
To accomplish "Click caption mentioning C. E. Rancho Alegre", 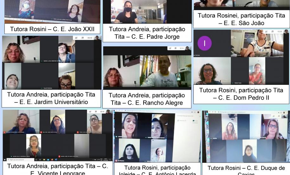I will point(147,99).
